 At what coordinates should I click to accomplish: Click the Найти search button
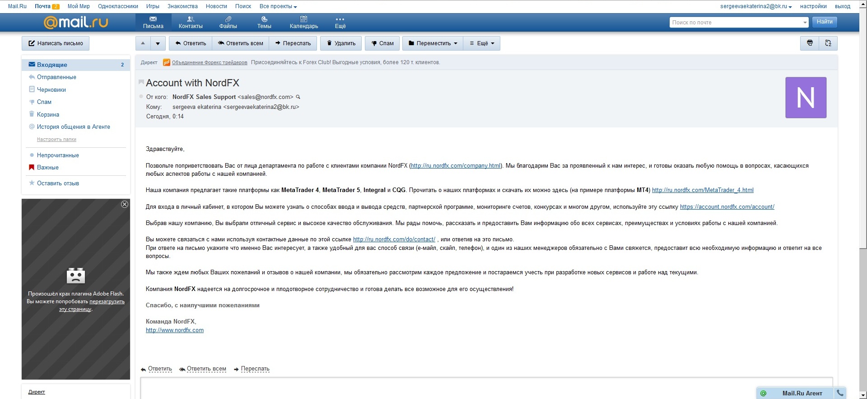pos(825,22)
